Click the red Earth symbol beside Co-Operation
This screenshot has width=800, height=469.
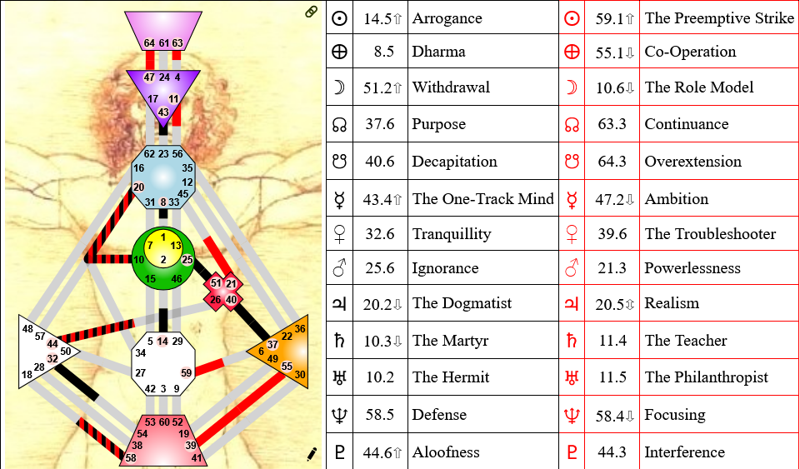coord(572,52)
